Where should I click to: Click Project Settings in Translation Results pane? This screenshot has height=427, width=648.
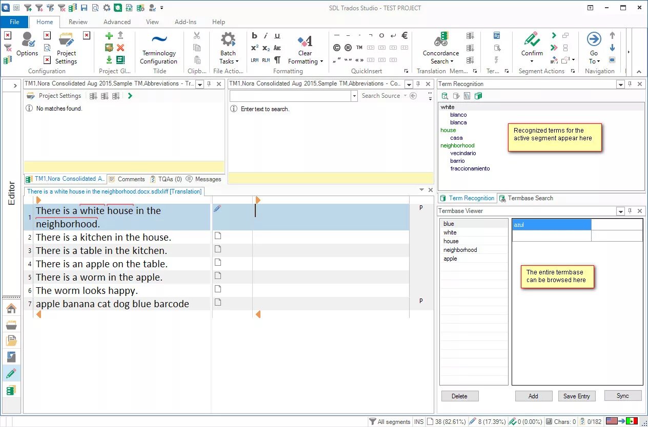click(54, 96)
